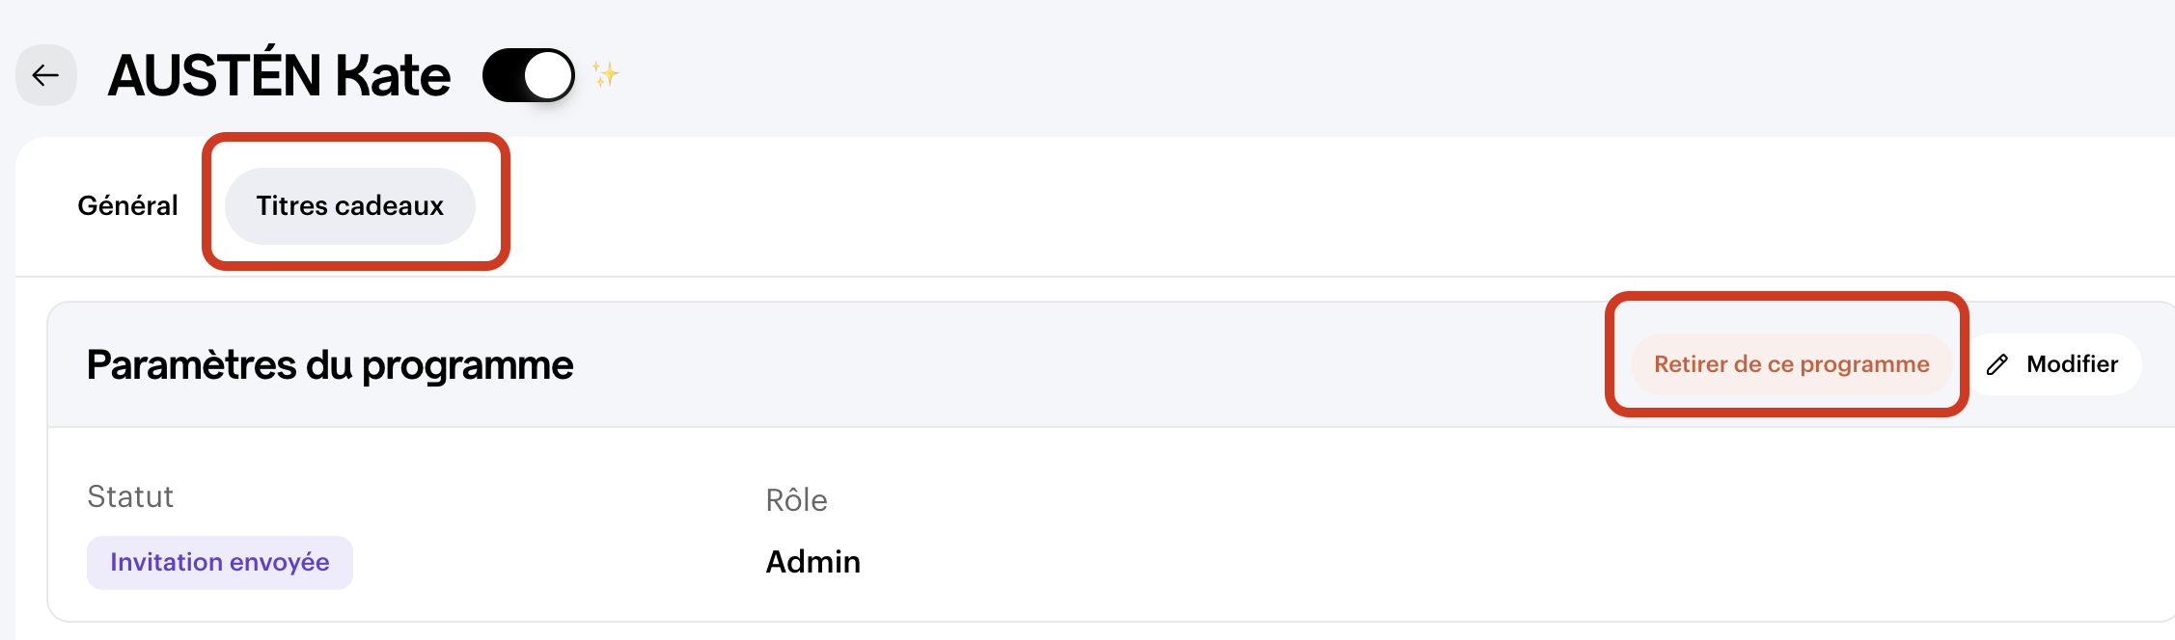Select the "Invitation envoyée" status badge
Image resolution: width=2175 pixels, height=640 pixels.
(x=219, y=562)
